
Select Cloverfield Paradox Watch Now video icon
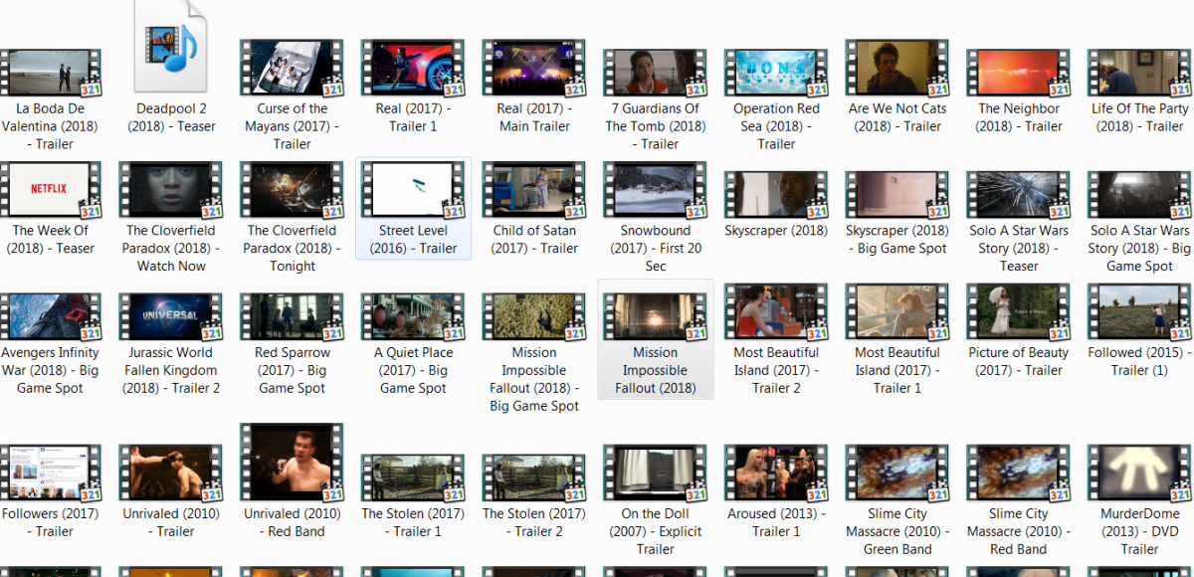(171, 190)
